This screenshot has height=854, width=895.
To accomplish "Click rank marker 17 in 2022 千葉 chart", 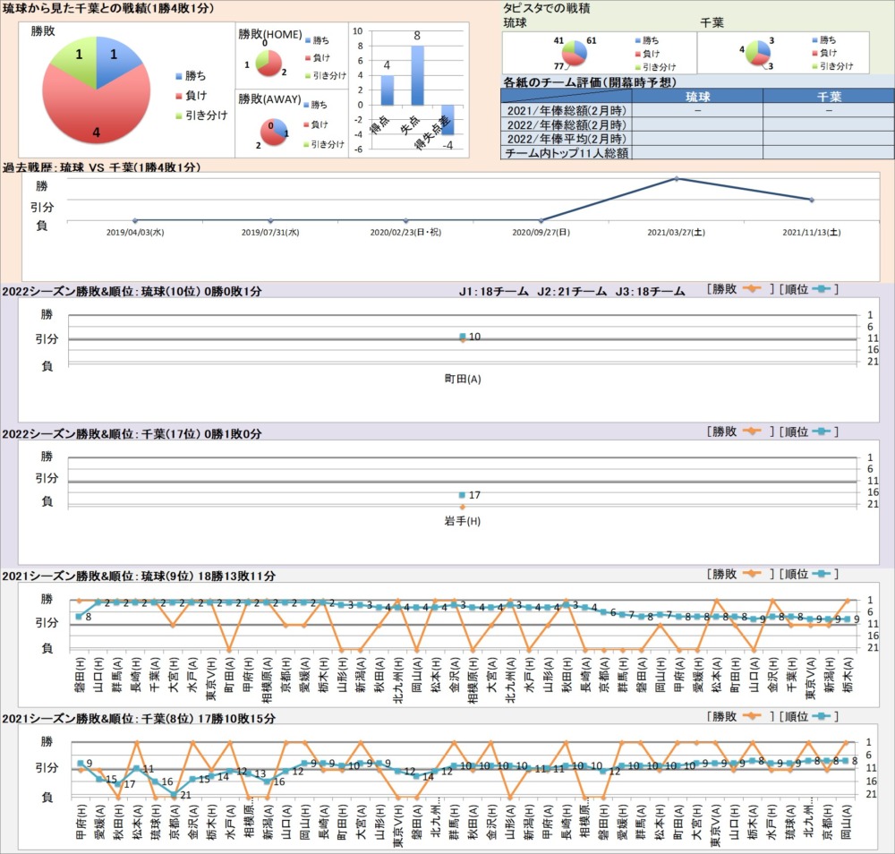I will [462, 495].
